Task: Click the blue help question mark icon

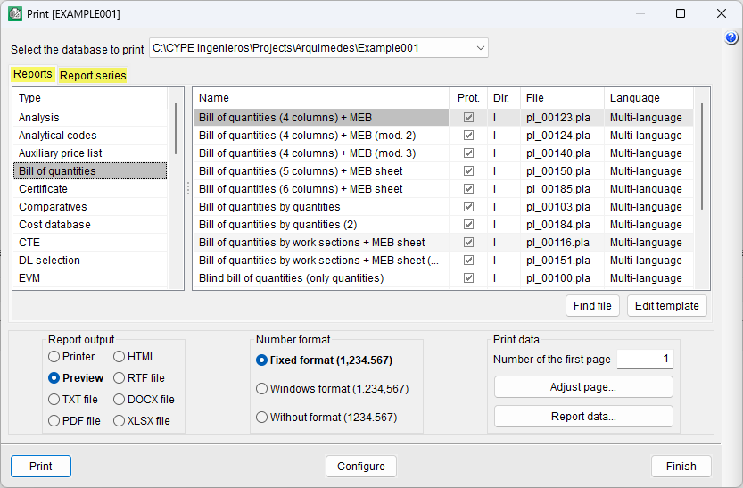Action: pyautogui.click(x=731, y=38)
